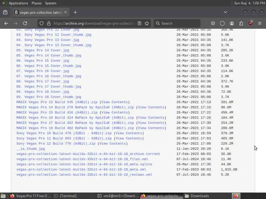Bookmark this page with the star

[147, 23]
